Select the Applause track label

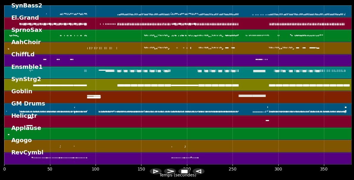[26, 128]
